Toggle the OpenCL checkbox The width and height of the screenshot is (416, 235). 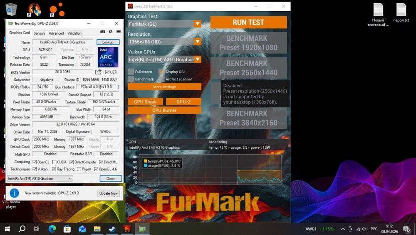[x=35, y=162]
